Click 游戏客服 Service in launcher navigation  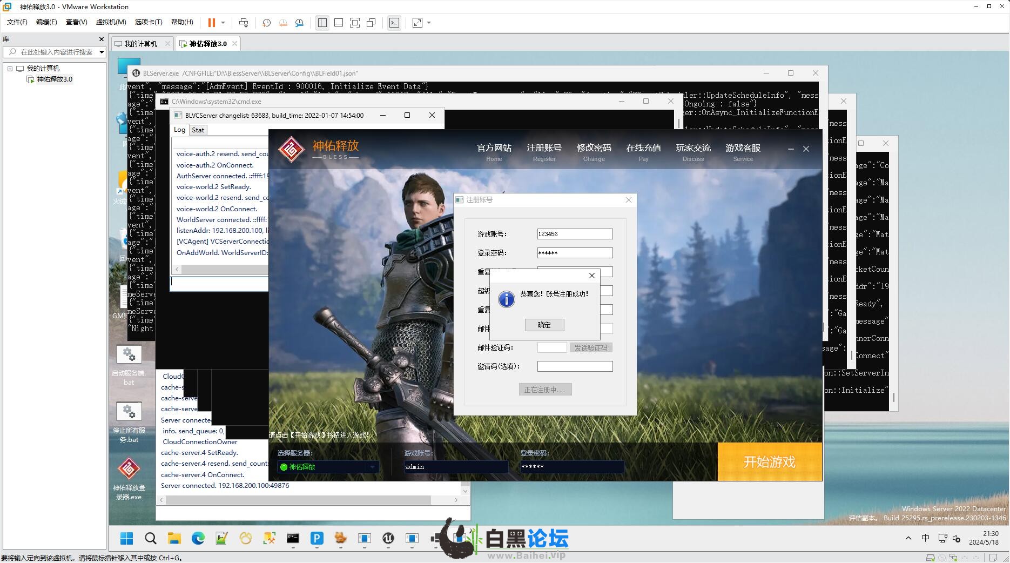pos(743,152)
